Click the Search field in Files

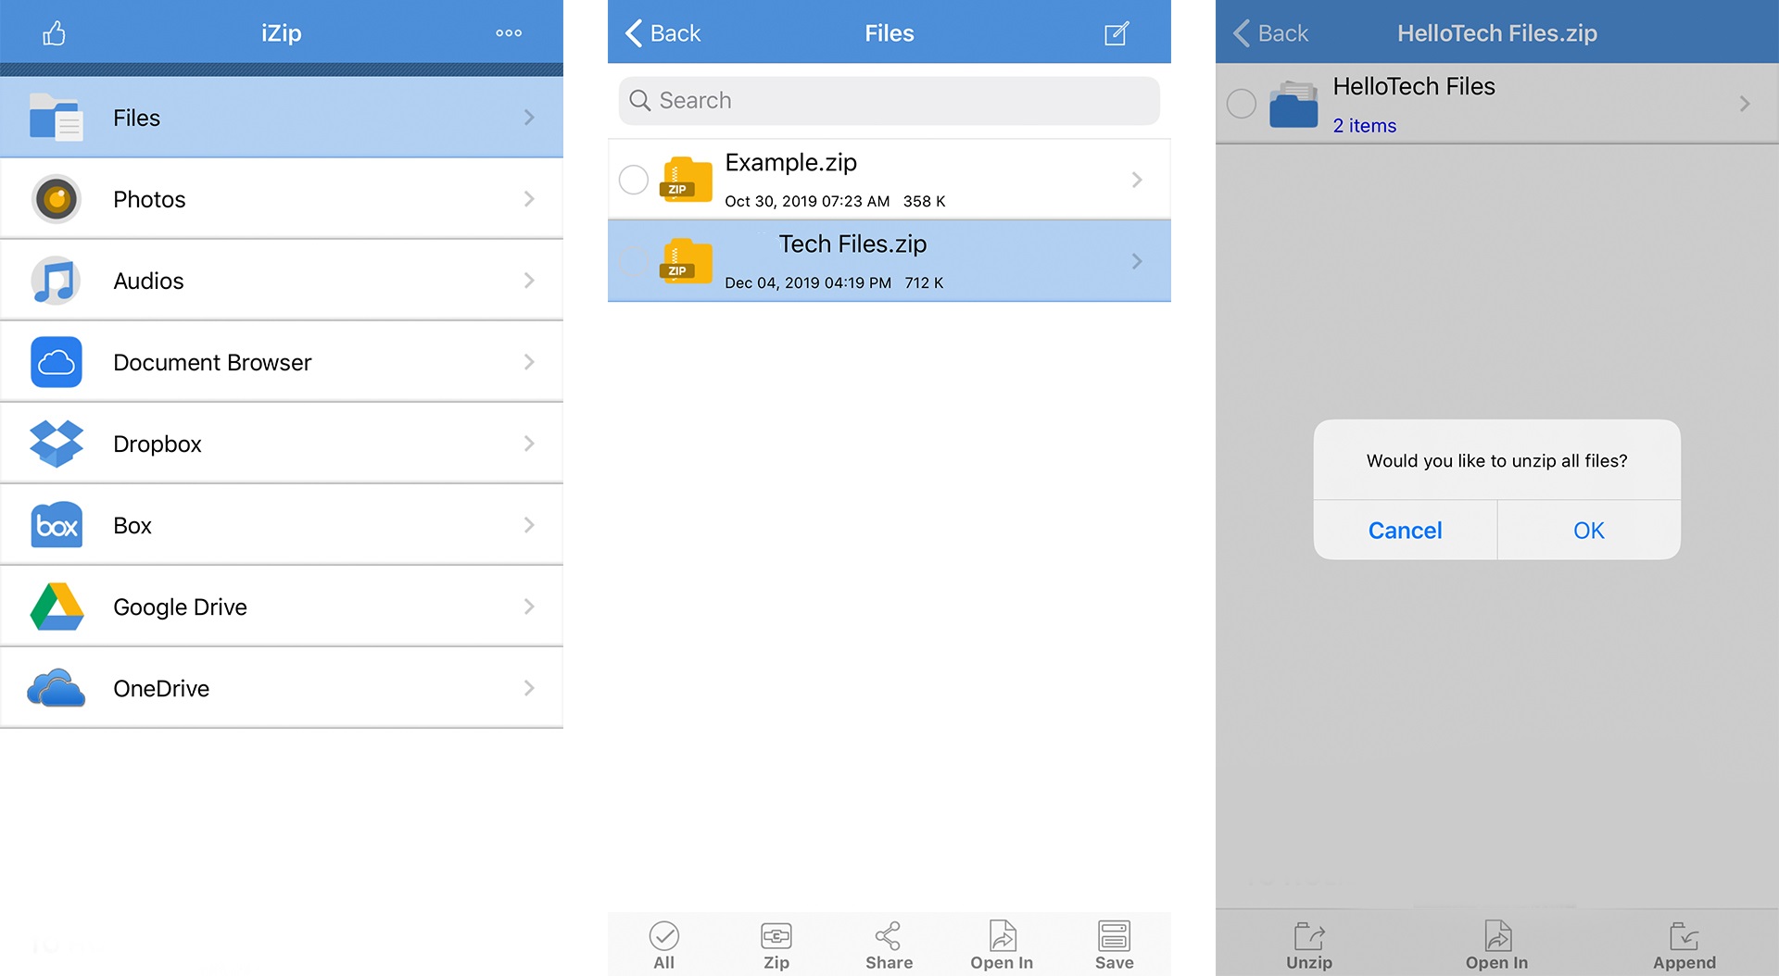889,101
